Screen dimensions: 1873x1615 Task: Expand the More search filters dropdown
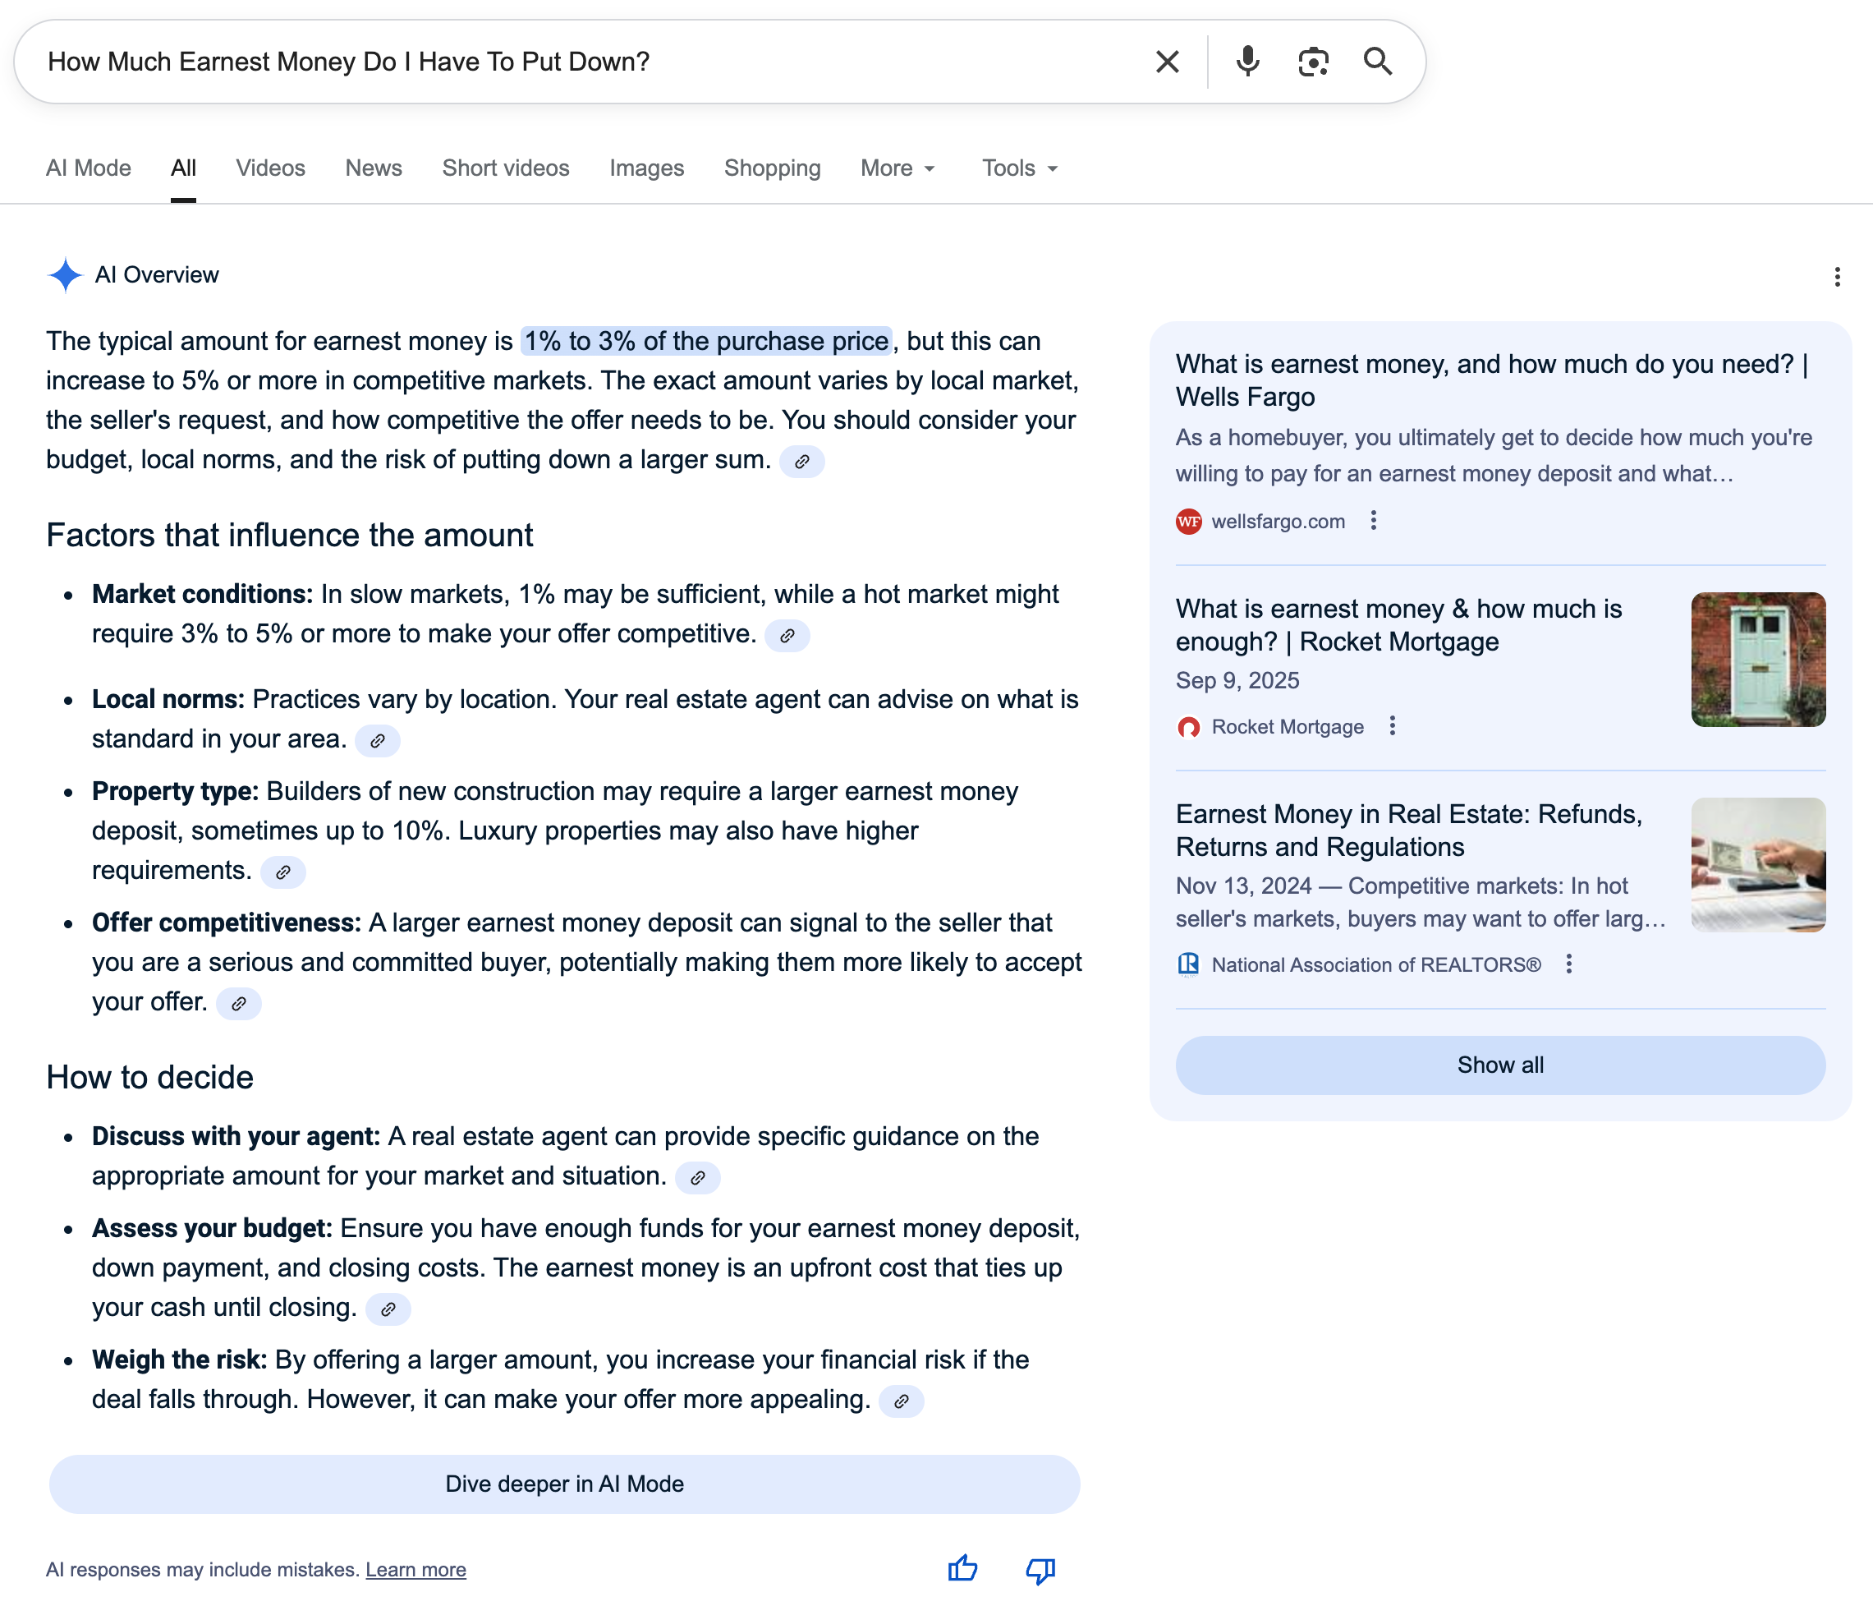pos(897,168)
